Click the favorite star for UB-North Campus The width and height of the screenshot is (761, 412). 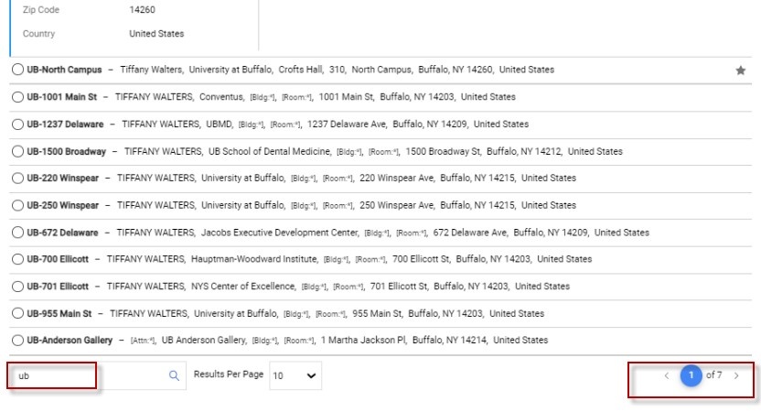741,70
